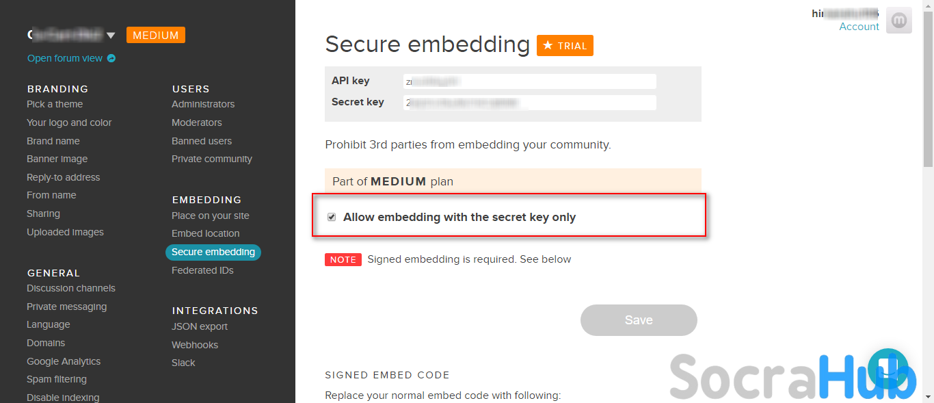Open the Account link
The width and height of the screenshot is (934, 403).
pos(859,27)
